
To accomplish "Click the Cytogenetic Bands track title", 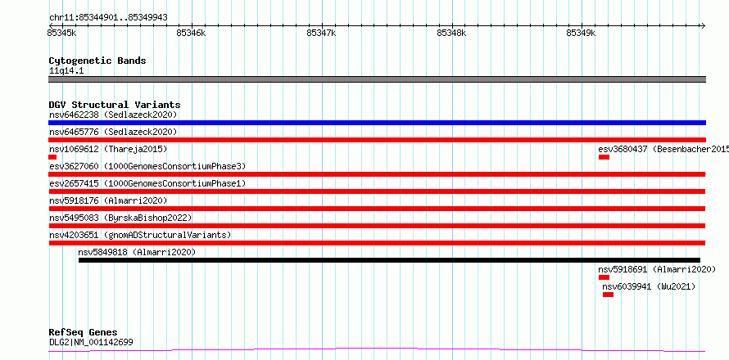I will click(97, 61).
